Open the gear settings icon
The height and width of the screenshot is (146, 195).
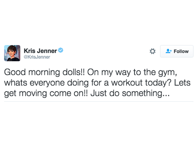152,51
